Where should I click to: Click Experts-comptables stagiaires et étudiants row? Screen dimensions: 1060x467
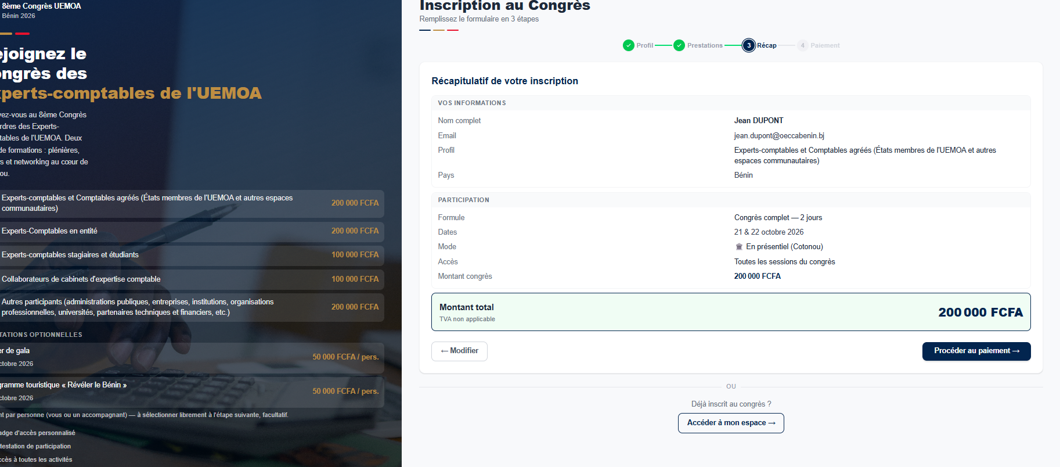pos(192,255)
